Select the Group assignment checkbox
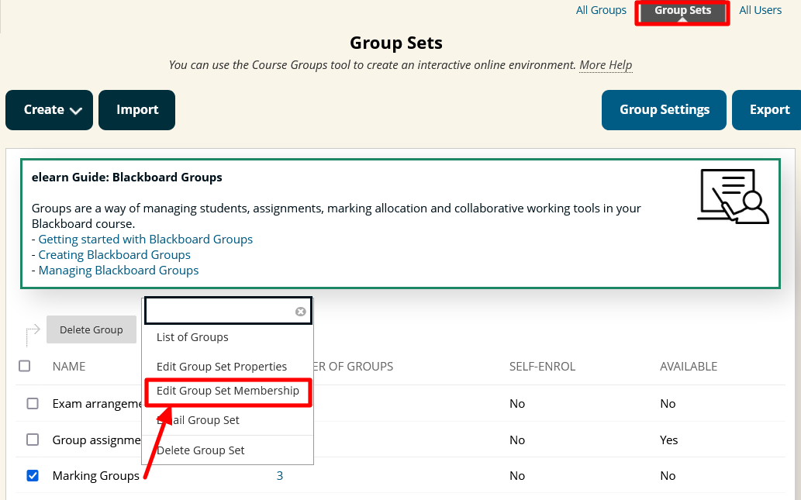 point(32,440)
